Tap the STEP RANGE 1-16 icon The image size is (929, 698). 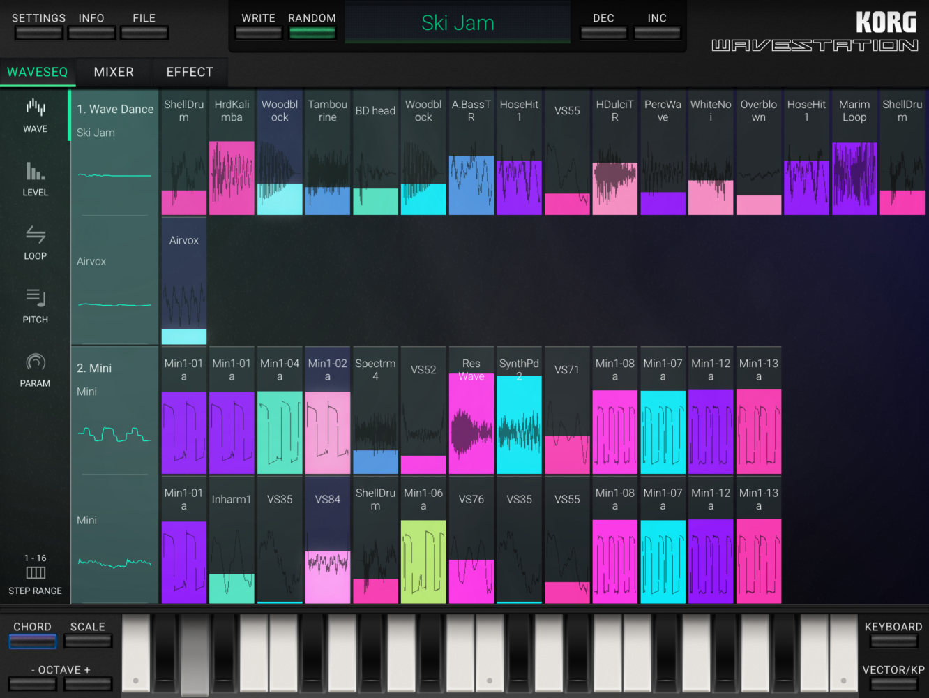coord(35,574)
